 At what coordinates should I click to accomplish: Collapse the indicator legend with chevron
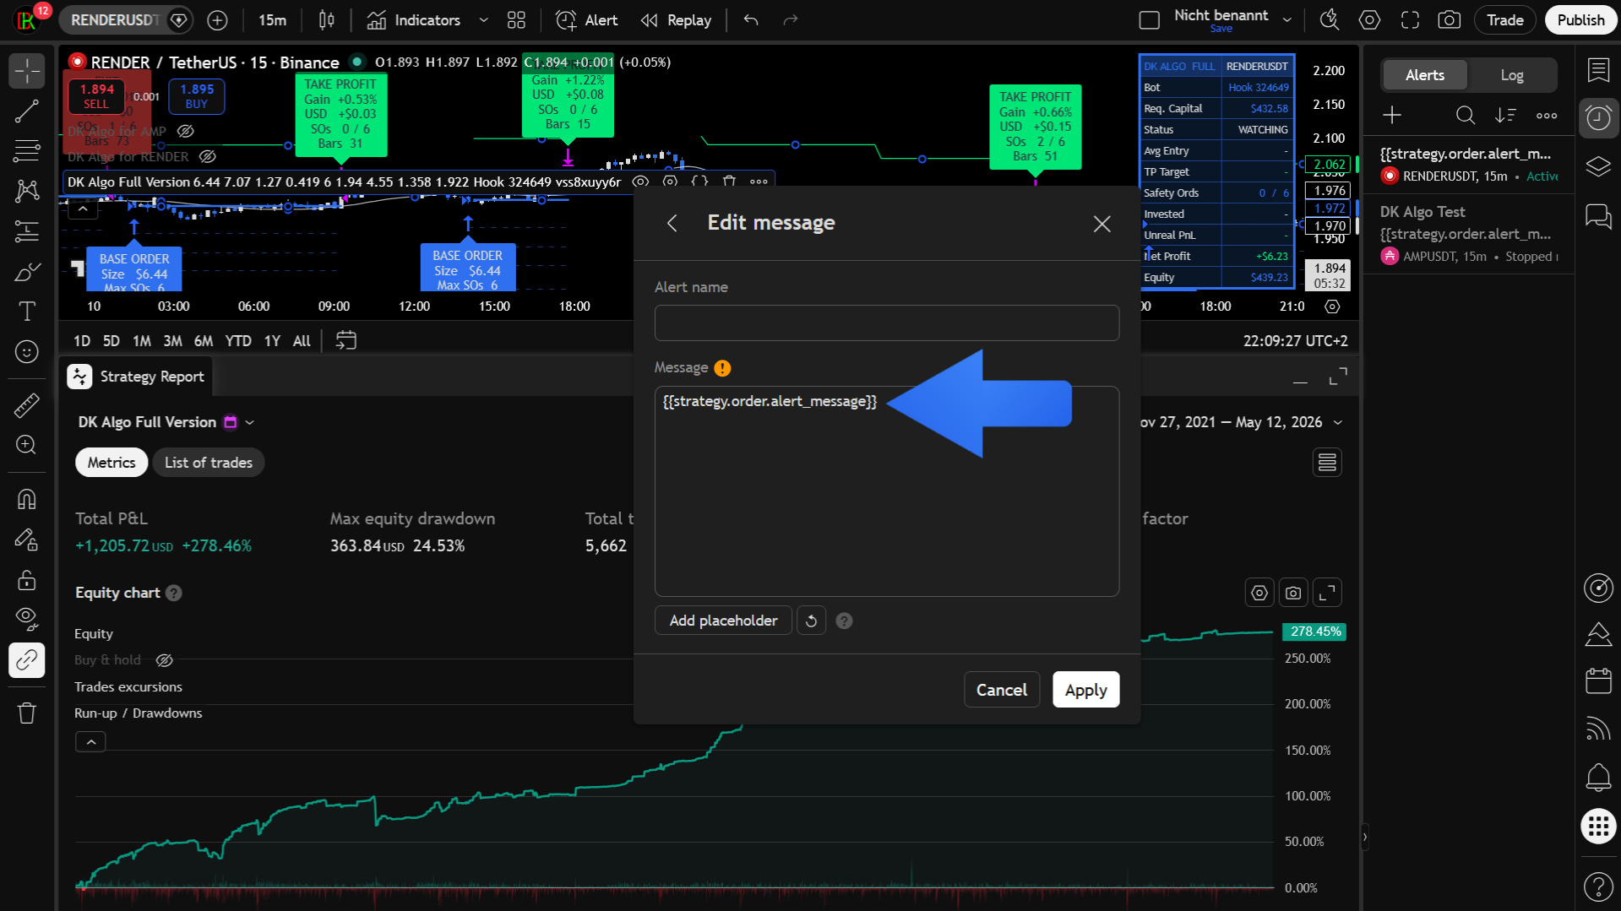click(83, 208)
